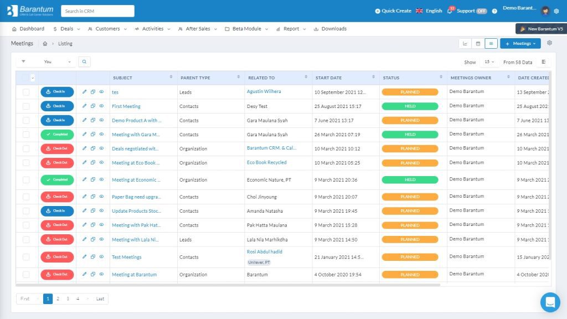Duplicate the 'Update Products Stoc...' row
The height and width of the screenshot is (319, 567).
pyautogui.click(x=93, y=210)
